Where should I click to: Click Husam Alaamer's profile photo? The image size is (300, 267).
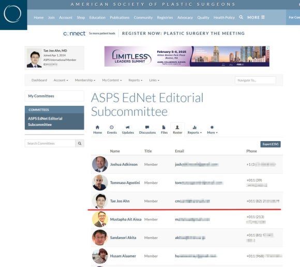point(100,256)
